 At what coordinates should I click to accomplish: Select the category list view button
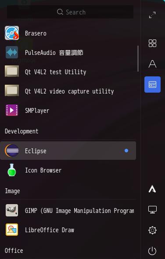pos(152,85)
